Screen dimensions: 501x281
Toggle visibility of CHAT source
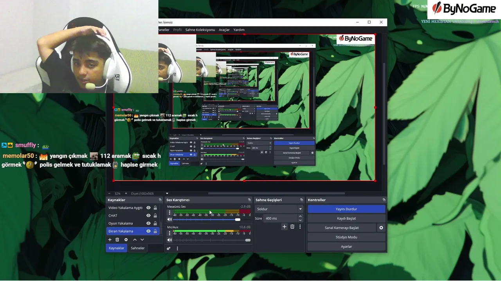point(148,215)
